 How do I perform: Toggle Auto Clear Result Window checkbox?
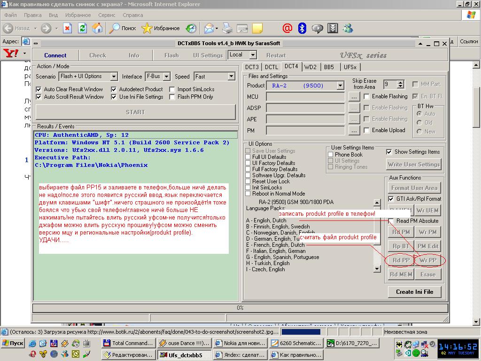pos(39,89)
